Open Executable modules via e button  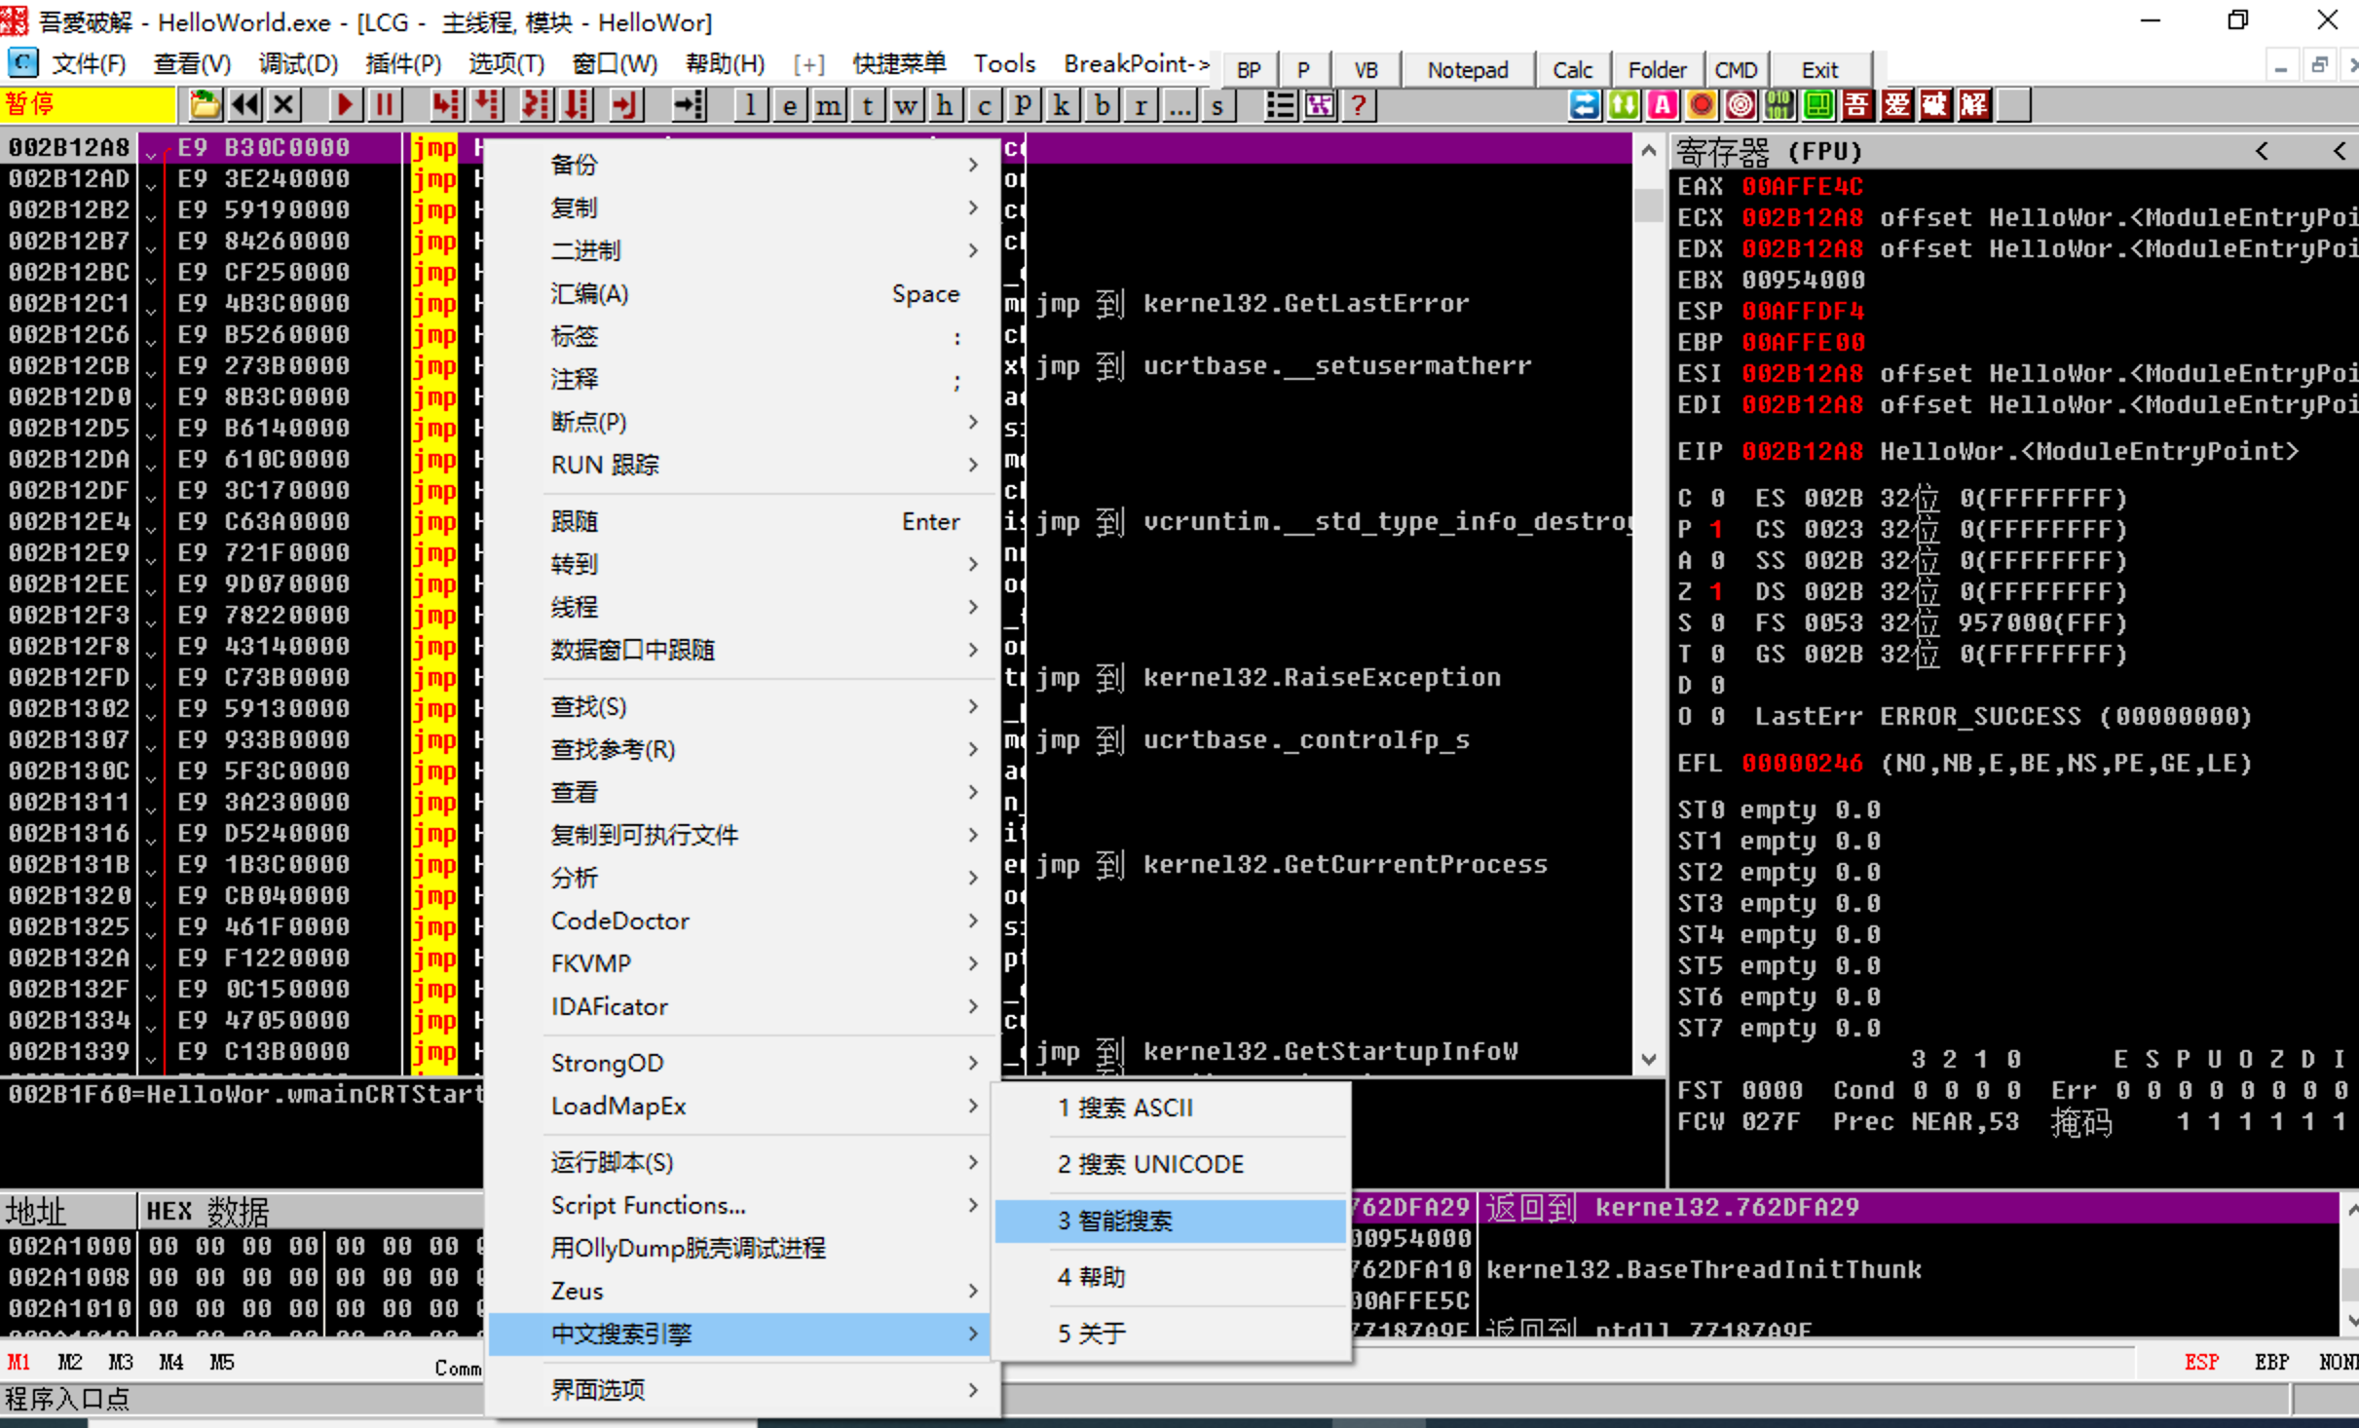789,105
